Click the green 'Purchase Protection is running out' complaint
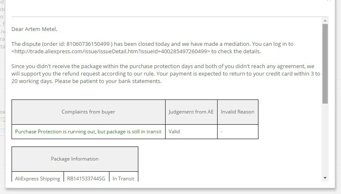This screenshot has height=194, width=341. pos(88,132)
